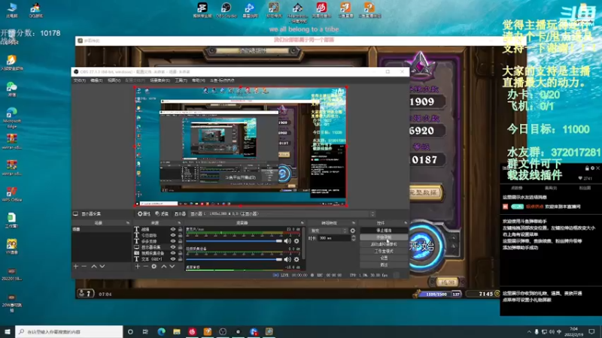Click audio mixer vertical scrollbar
Viewport: 602px width, 338px height.
pyautogui.click(x=303, y=243)
